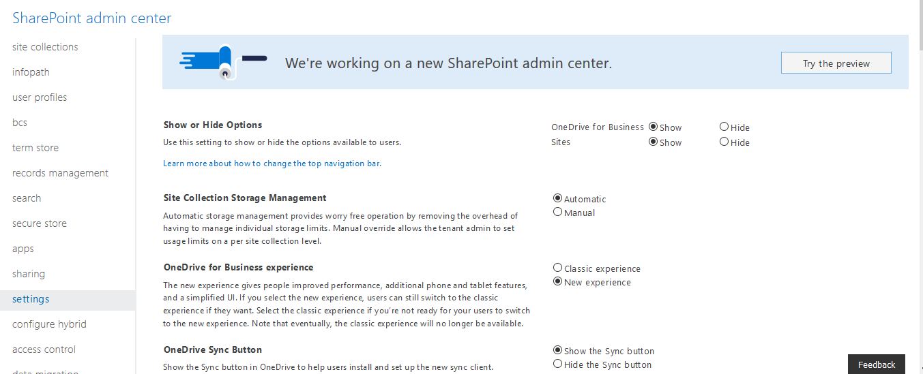This screenshot has width=923, height=374.
Task: Open term store navigation item
Action: [35, 148]
